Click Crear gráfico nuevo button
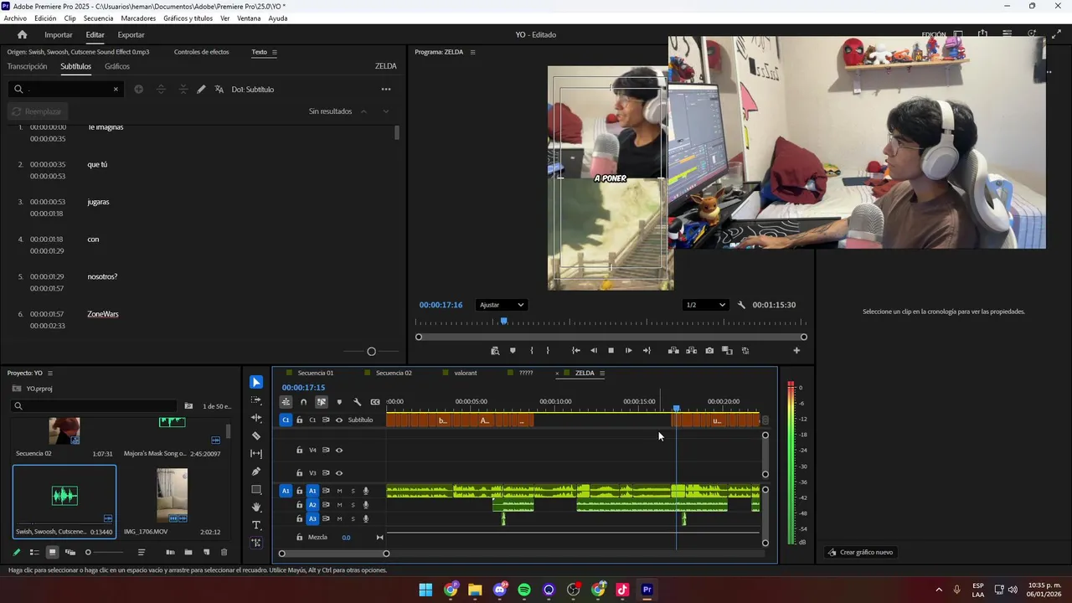 860,553
